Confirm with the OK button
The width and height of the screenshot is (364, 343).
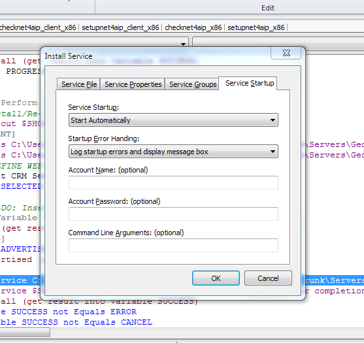(x=216, y=278)
